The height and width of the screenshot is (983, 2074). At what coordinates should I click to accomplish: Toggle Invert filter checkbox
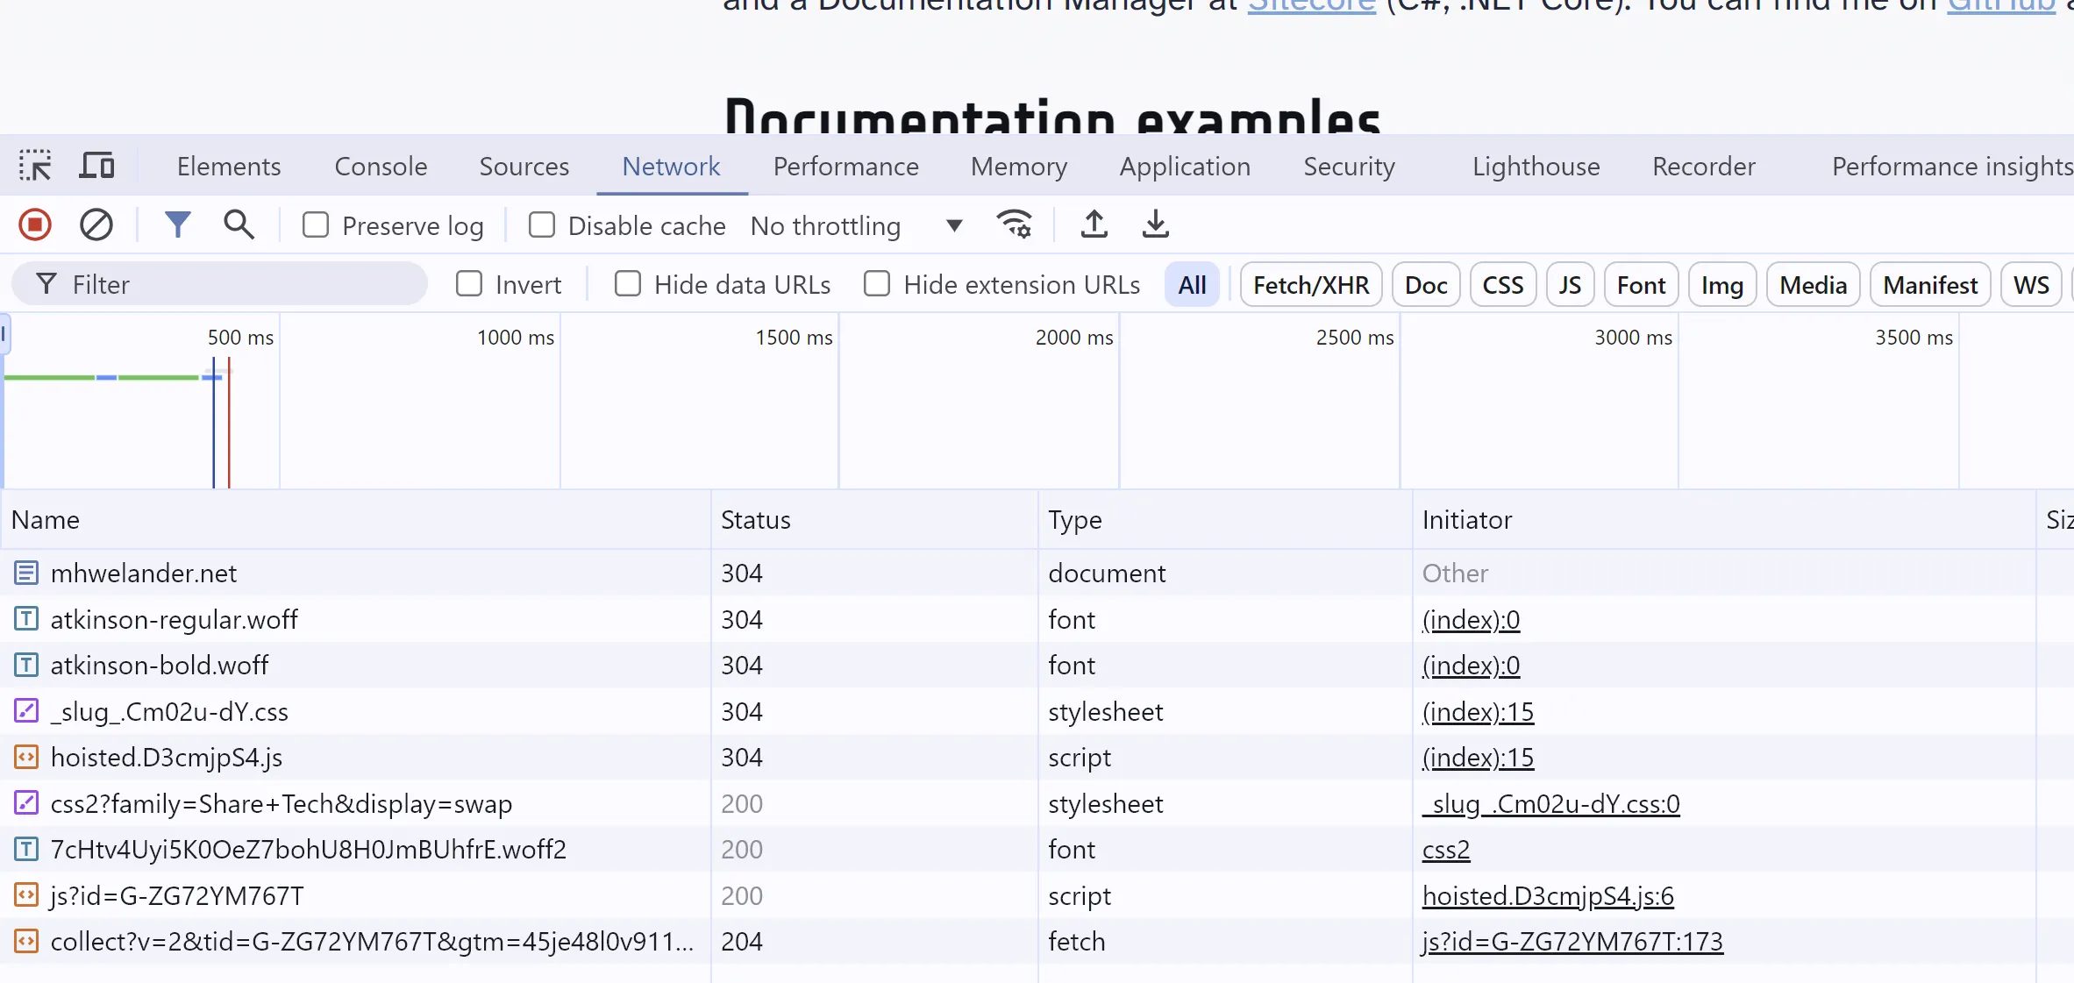tap(471, 284)
